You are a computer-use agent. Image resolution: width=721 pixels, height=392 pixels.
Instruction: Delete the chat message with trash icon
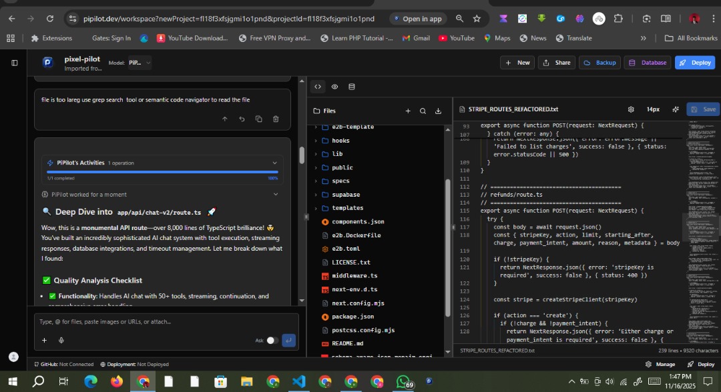(x=276, y=119)
